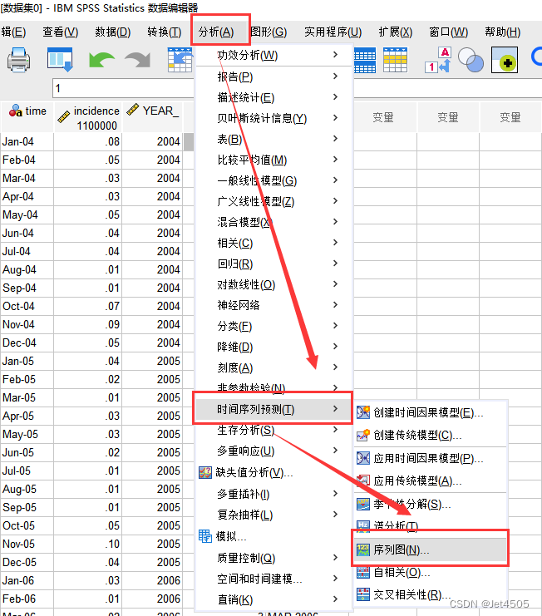Screen dimensions: 542x616
Task: Click the 模拟 grid icon
Action: point(205,536)
